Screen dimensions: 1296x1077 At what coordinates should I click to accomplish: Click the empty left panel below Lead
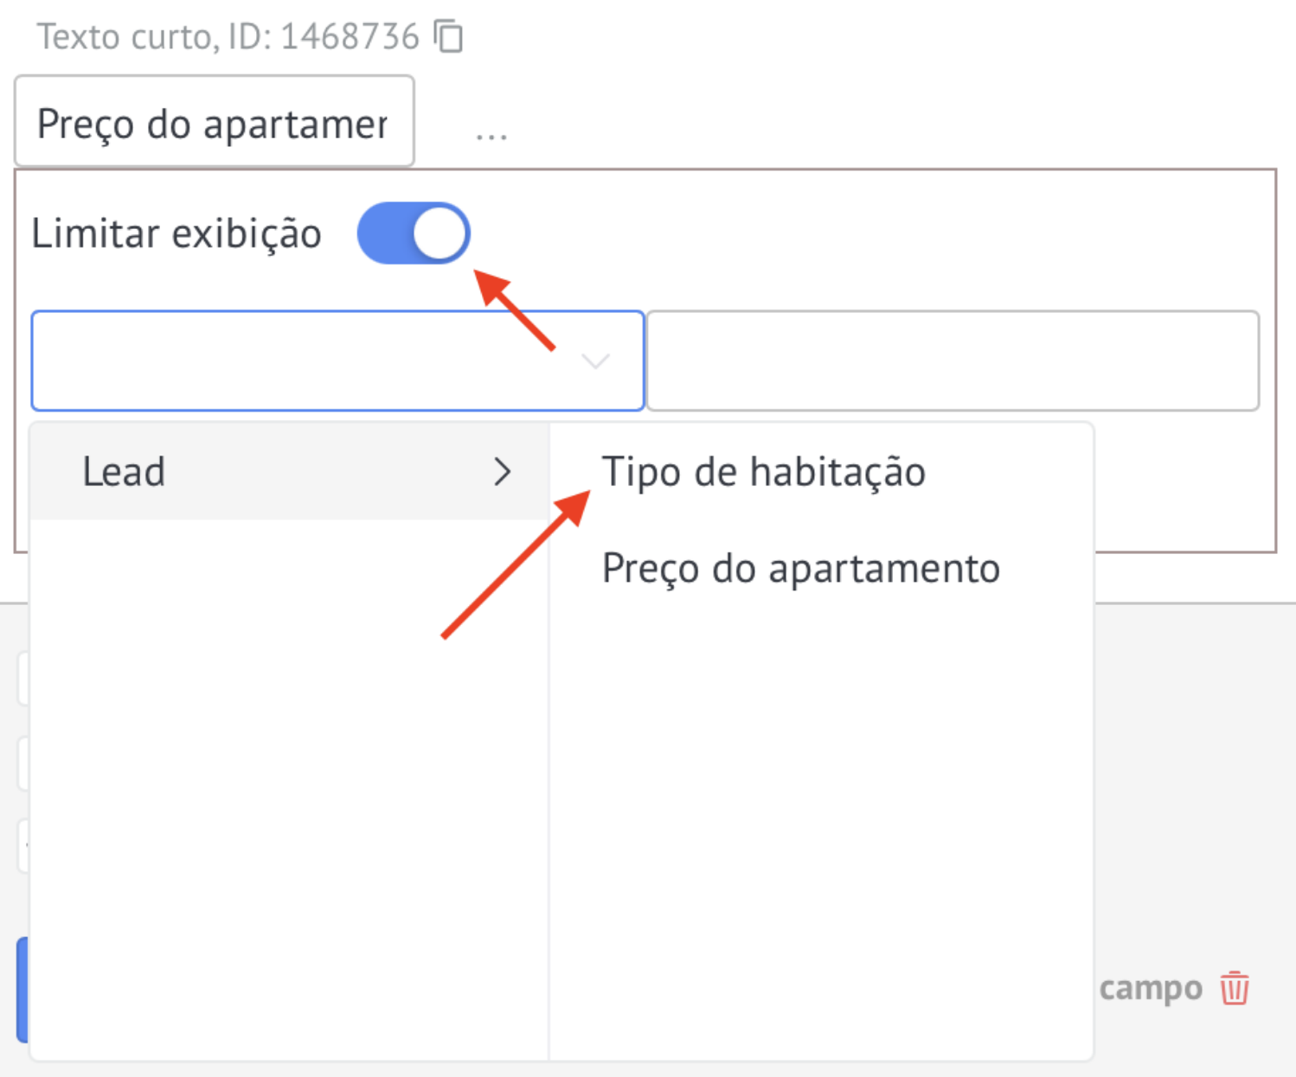pyautogui.click(x=289, y=787)
